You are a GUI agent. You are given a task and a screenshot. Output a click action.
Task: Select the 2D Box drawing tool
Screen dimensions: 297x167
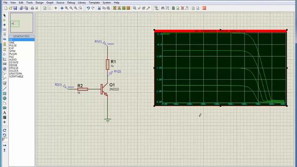click(5, 94)
